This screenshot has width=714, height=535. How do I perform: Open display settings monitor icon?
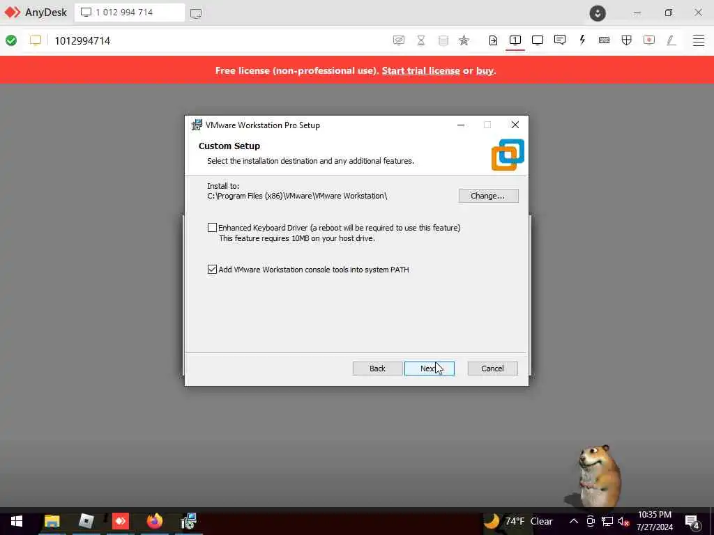(x=538, y=40)
